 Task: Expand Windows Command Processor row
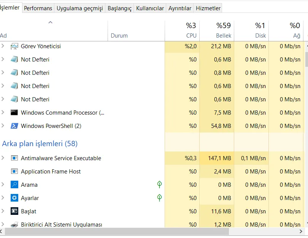[x=3, y=112]
